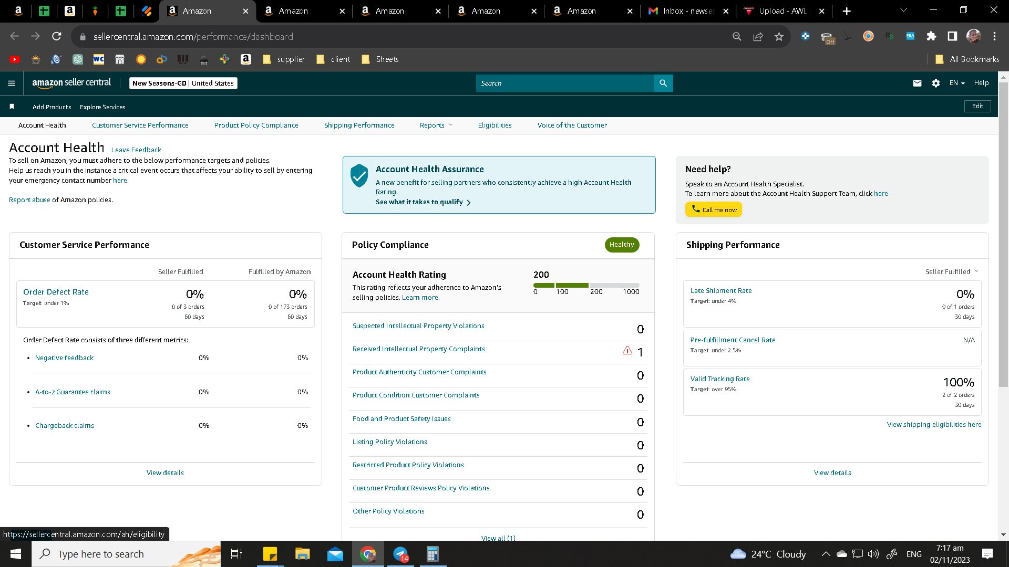The width and height of the screenshot is (1009, 567).
Task: Click the Amazon Seller Central logo
Action: (71, 83)
